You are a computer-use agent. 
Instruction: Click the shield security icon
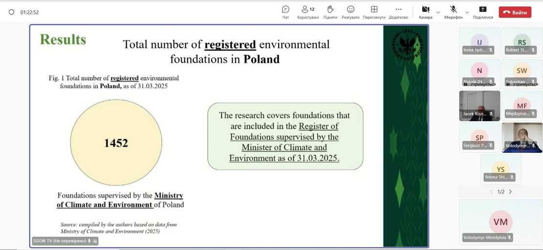(12, 12)
